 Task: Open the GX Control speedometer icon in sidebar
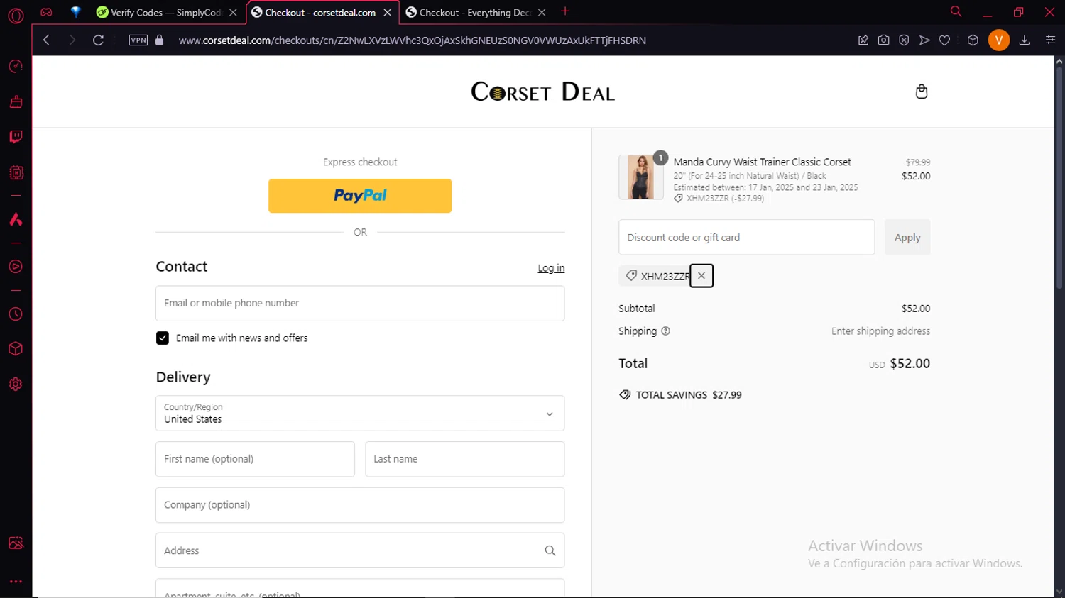[16, 67]
